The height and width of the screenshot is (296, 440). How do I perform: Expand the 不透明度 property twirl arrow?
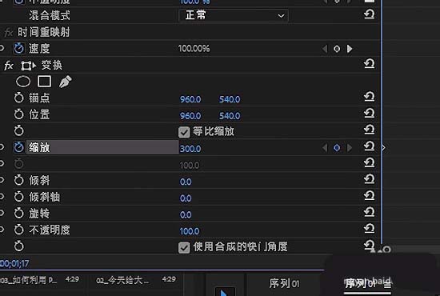click(x=2, y=230)
